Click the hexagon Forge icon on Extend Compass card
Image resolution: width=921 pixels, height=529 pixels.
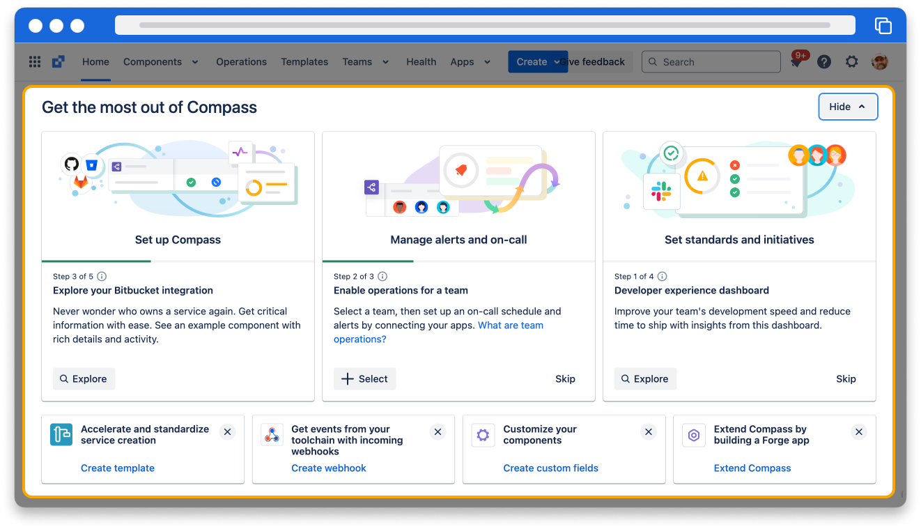coord(694,435)
